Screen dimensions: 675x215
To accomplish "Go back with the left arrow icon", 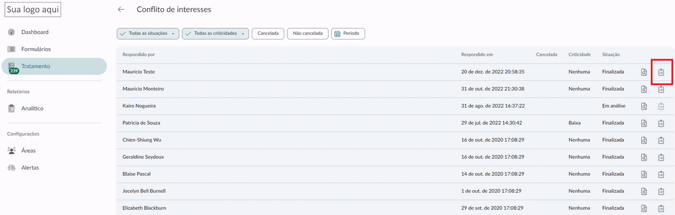I will (x=121, y=9).
